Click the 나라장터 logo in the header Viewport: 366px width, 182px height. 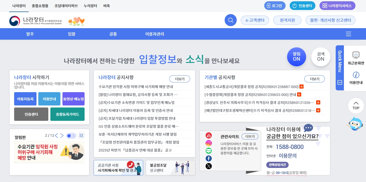pos(35,21)
